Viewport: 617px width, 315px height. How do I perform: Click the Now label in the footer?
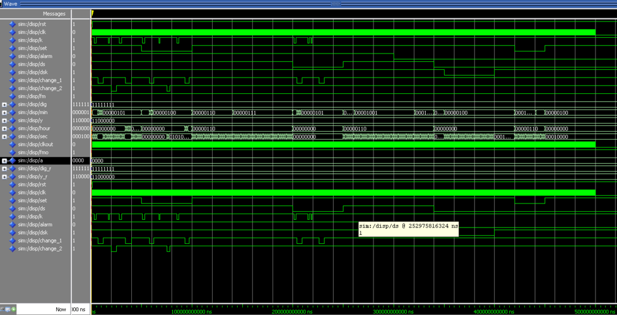tap(61, 309)
